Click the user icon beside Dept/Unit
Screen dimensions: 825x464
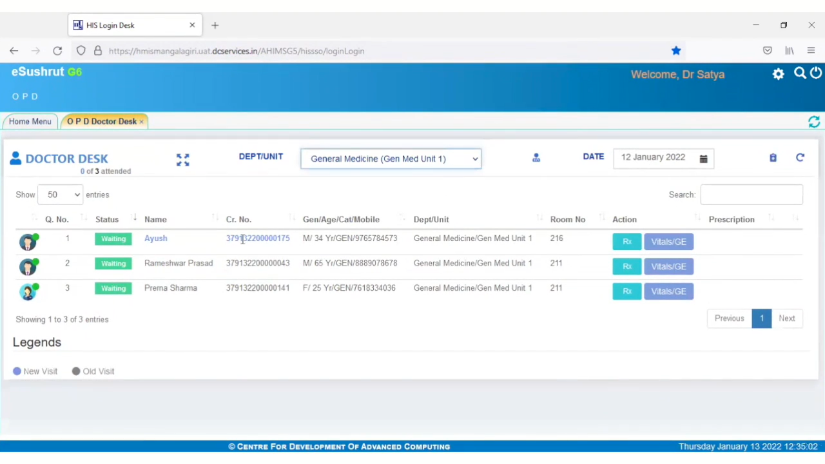(x=536, y=158)
